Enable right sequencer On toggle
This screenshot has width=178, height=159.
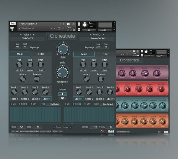[65, 104]
